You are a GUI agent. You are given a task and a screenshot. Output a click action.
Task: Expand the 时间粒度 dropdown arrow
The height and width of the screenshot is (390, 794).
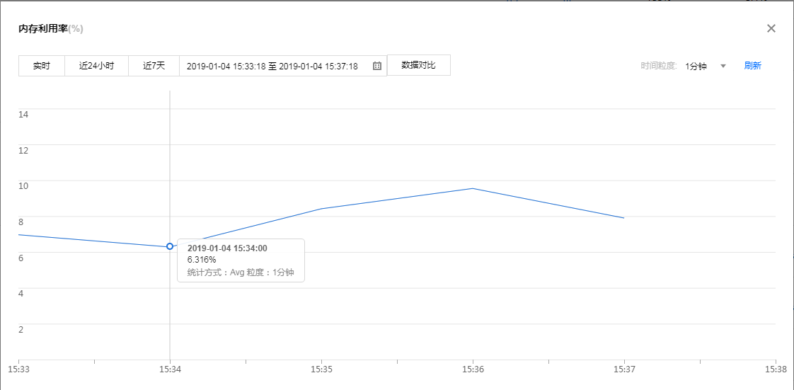point(723,66)
